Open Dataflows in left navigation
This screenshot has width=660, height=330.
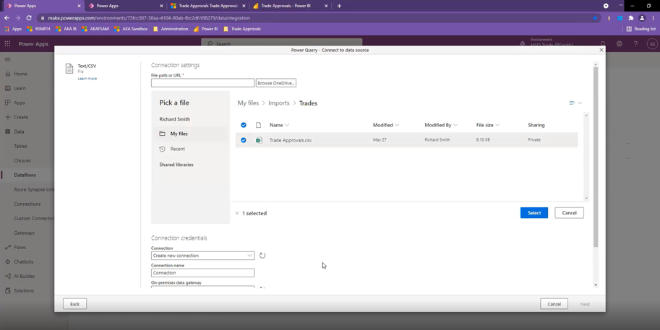point(25,175)
